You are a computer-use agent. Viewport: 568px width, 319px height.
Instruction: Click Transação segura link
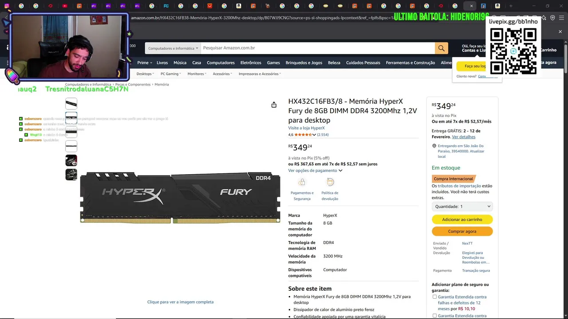click(x=476, y=271)
